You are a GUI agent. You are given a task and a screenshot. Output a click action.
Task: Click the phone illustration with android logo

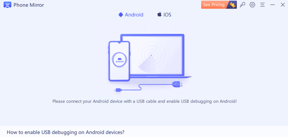tap(119, 61)
